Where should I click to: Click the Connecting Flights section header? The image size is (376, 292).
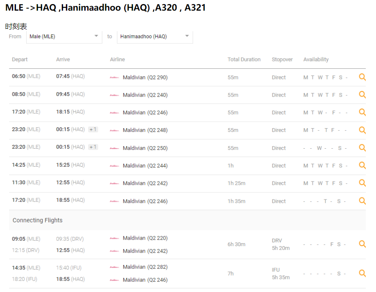pos(38,220)
